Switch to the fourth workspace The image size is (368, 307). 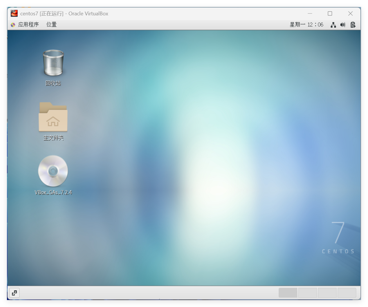347,293
